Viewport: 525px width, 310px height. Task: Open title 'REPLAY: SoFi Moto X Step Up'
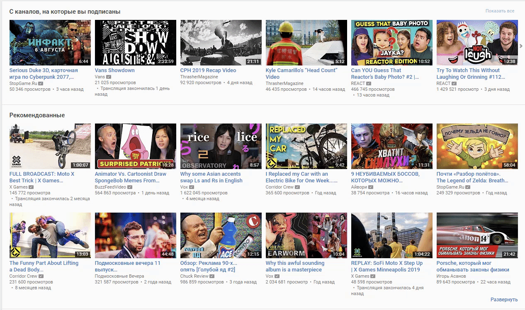point(387,266)
